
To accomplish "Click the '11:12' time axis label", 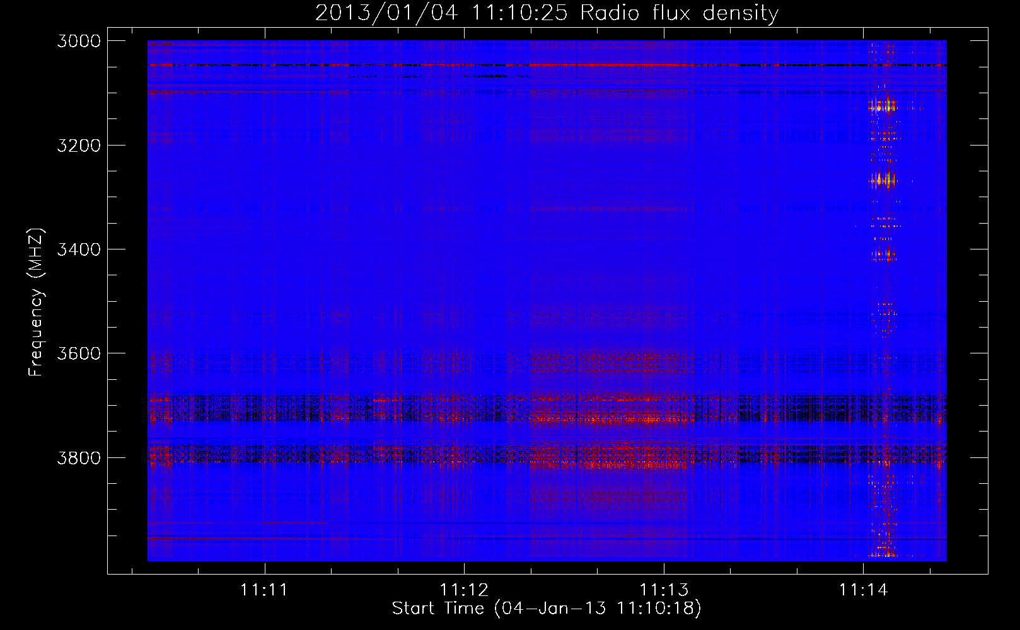I will [x=464, y=590].
